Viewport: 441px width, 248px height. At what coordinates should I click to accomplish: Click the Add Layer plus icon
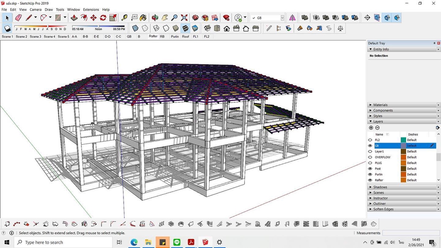(x=371, y=128)
